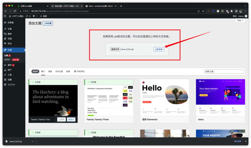Click the 5447 theme count badge

(35, 72)
